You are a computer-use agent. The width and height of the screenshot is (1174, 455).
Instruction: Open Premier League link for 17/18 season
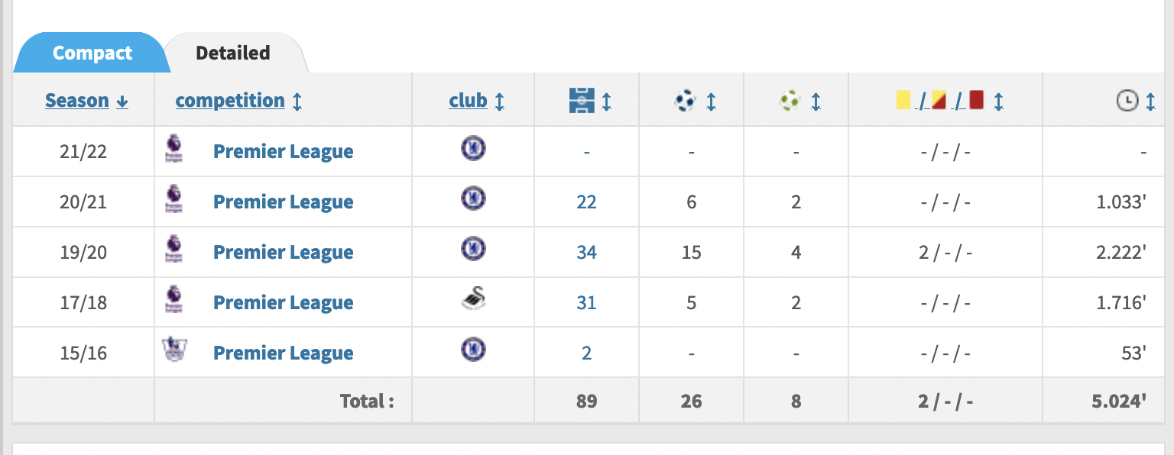(x=283, y=303)
